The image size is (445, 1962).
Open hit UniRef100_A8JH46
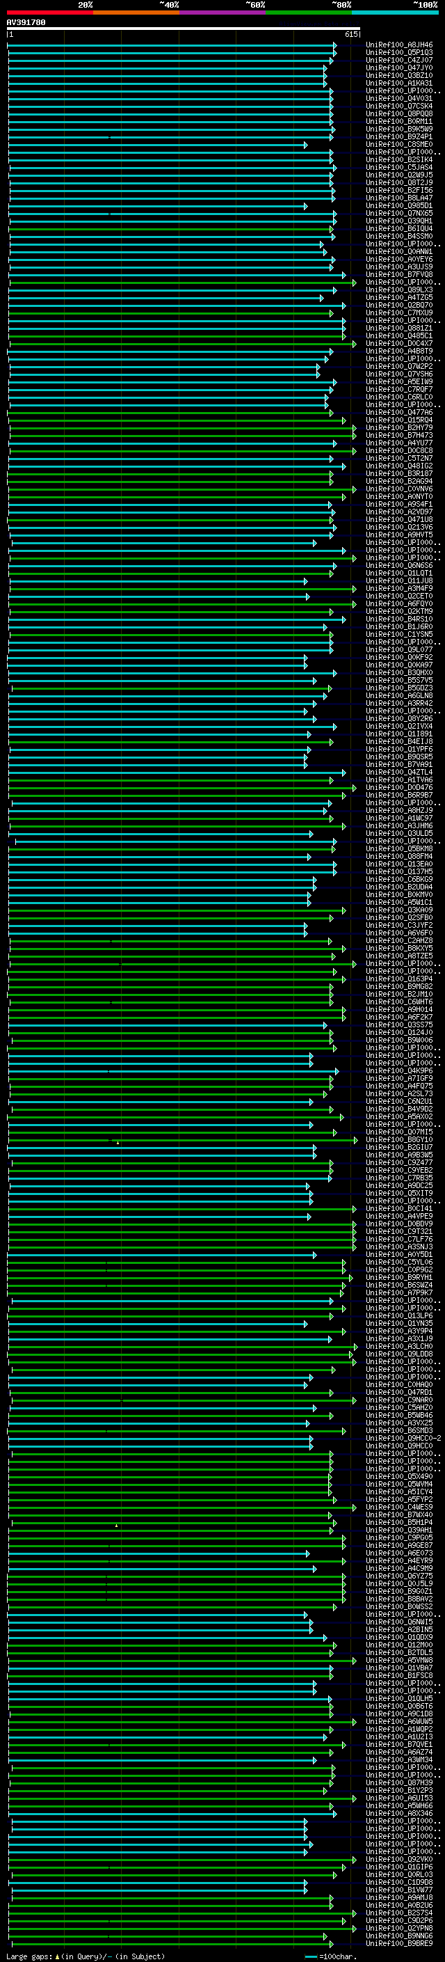(x=399, y=45)
